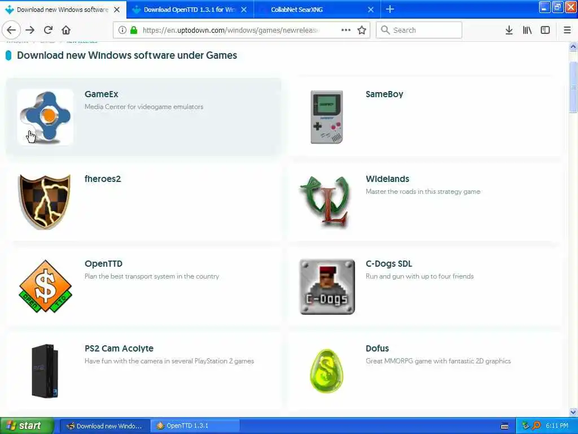Open the GameEx app icon
This screenshot has height=434, width=578.
45,117
